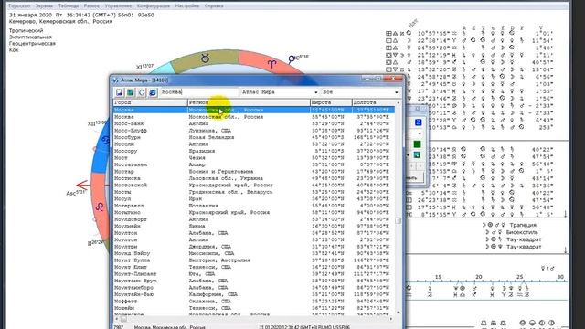Open the small dropdown in side dialog
The image size is (585, 329).
pyautogui.click(x=420, y=133)
